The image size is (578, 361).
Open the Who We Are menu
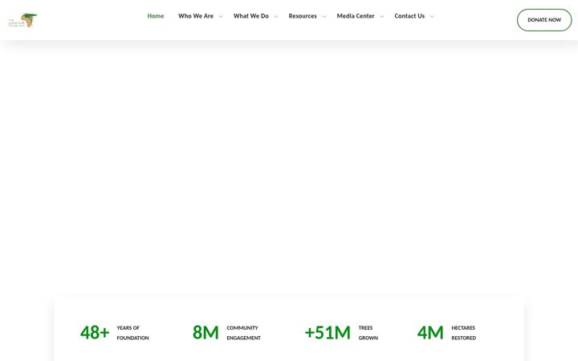click(x=196, y=16)
